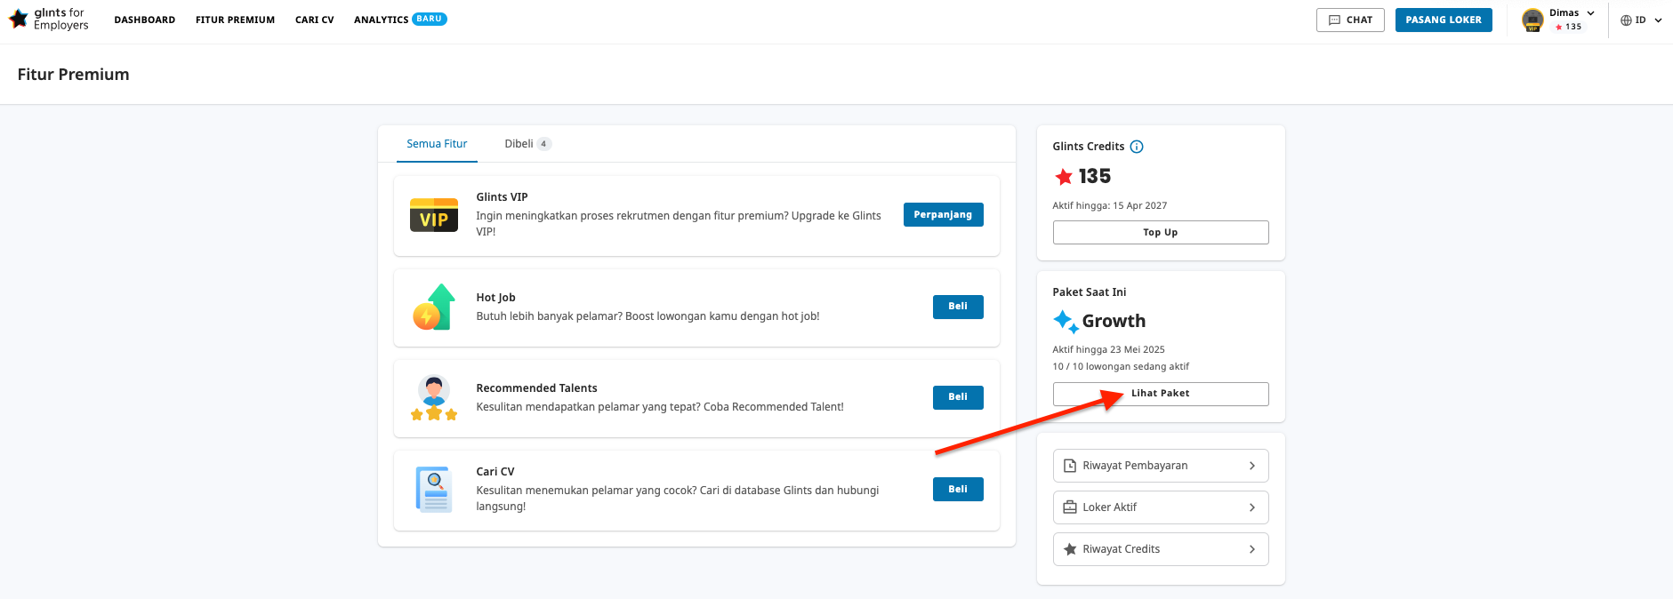Click Perpanjang for Glints VIP
Image resolution: width=1673 pixels, height=599 pixels.
coord(943,215)
